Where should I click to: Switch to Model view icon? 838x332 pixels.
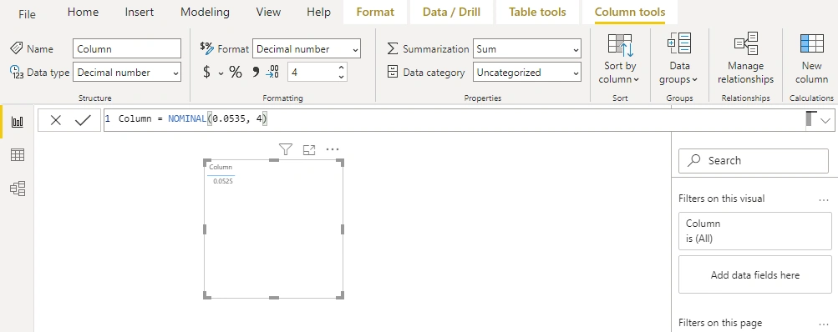click(18, 189)
